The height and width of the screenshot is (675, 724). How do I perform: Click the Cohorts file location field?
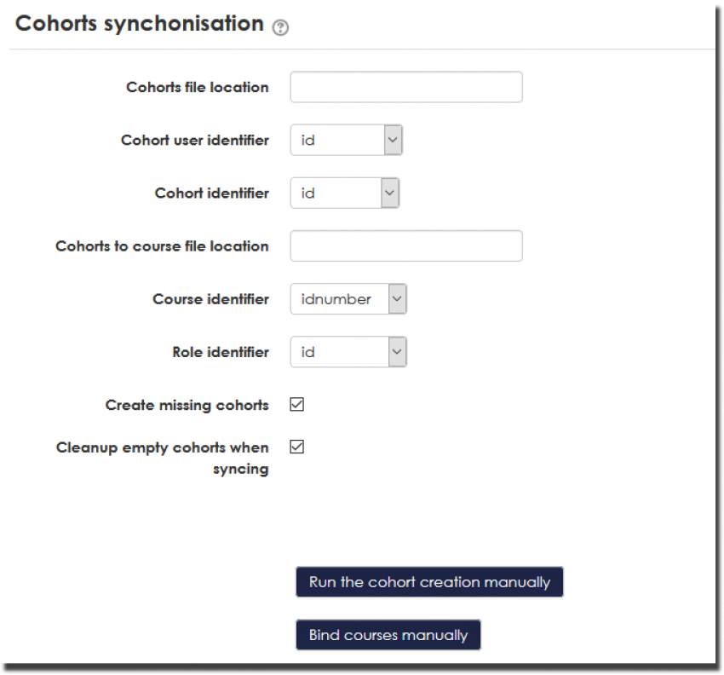pos(405,87)
